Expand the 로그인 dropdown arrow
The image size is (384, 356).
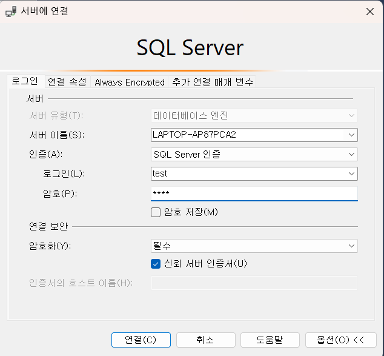coord(351,174)
